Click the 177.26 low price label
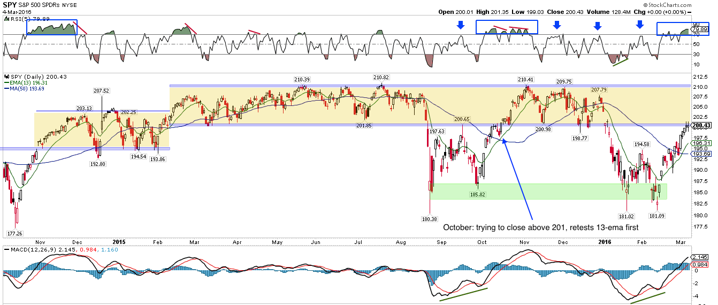Image resolution: width=718 pixels, height=305 pixels. pos(15,234)
